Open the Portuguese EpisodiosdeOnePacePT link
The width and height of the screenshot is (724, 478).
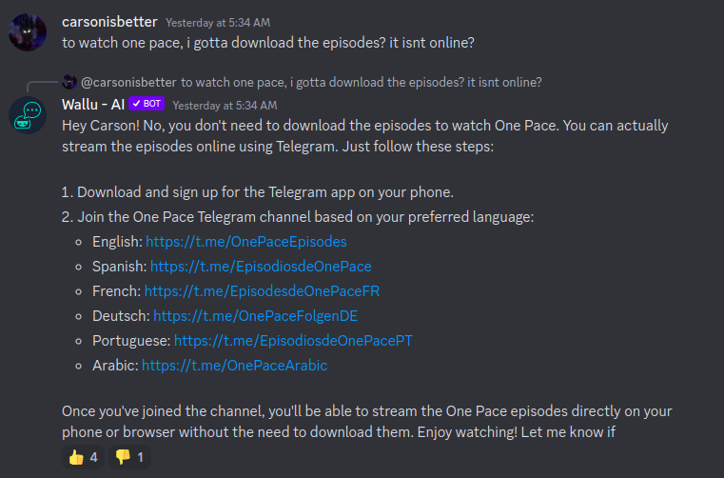pos(293,341)
